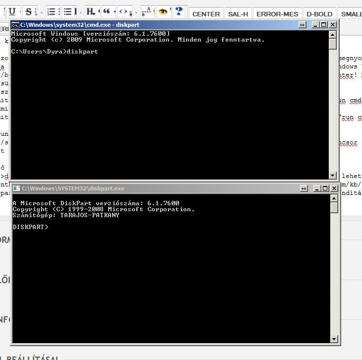The width and height of the screenshot is (362, 360).
Task: Open preview with the eye icon
Action: coord(163,11)
